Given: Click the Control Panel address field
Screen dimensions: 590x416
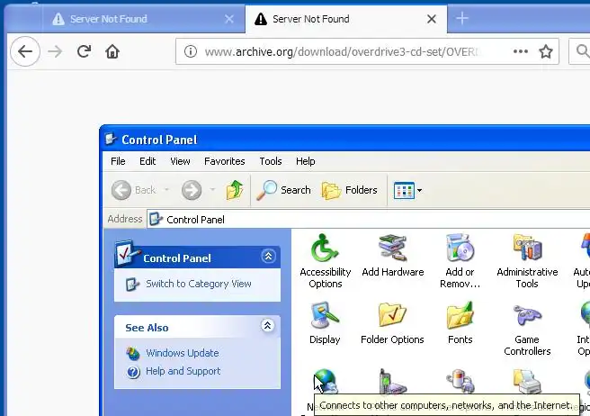Looking at the screenshot, I should [x=368, y=220].
